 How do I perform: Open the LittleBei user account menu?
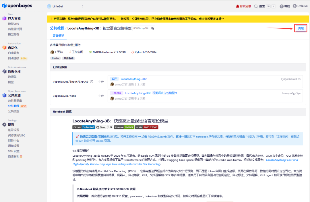(300, 6)
